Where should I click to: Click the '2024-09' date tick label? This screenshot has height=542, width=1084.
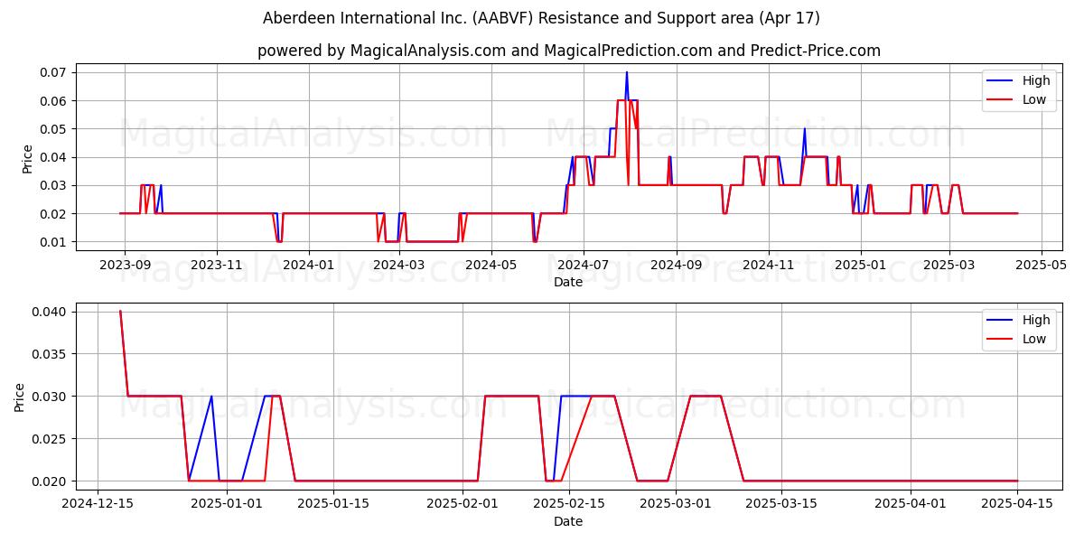677,266
